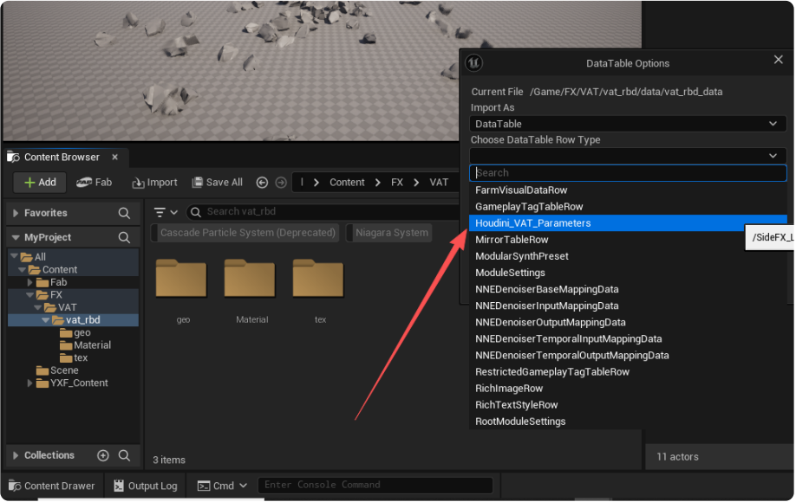Viewport: 796px width, 502px height.
Task: Click the console command input field
Action: point(375,486)
